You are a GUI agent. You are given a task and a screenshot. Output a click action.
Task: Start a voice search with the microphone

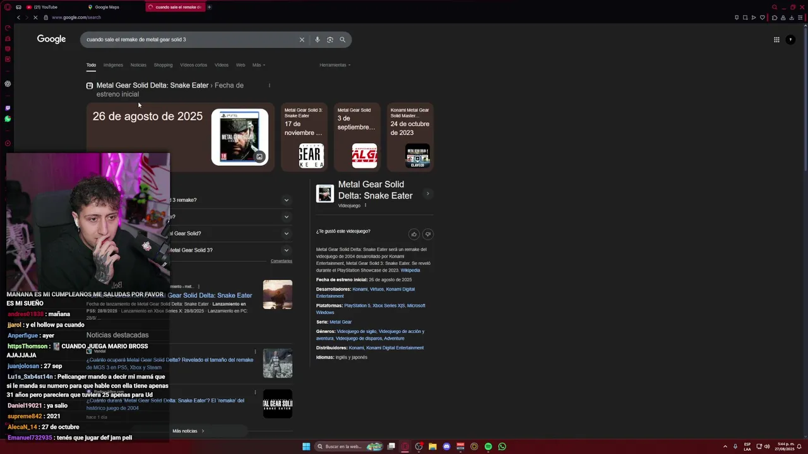pos(317,40)
